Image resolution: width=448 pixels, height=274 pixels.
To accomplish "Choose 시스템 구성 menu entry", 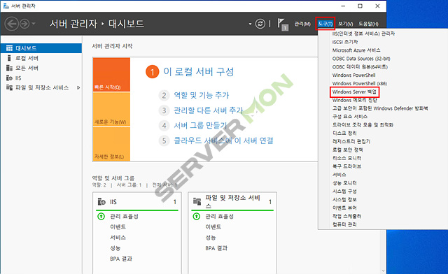I will (x=344, y=192).
